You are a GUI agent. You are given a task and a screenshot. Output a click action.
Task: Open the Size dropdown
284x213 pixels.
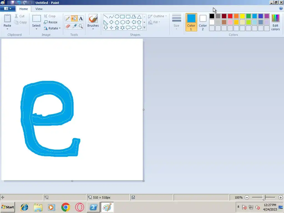tap(176, 22)
